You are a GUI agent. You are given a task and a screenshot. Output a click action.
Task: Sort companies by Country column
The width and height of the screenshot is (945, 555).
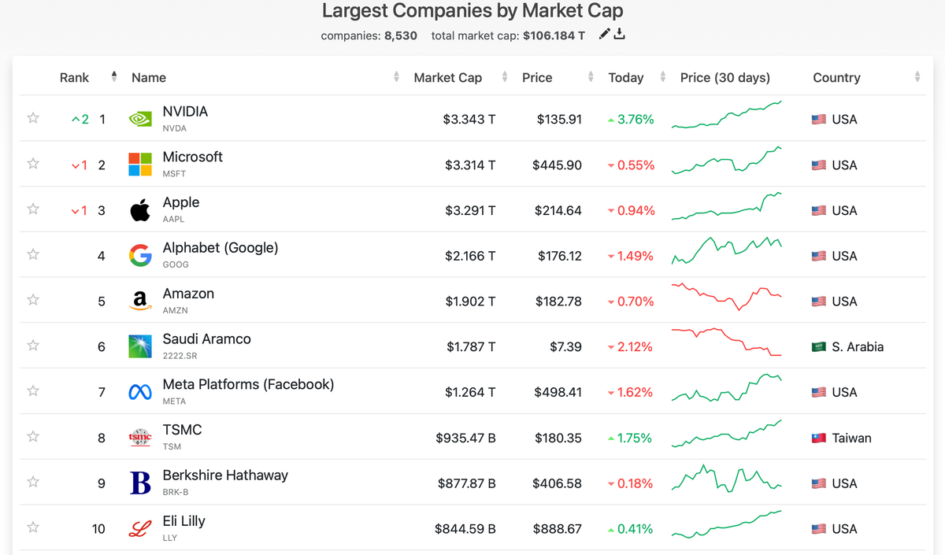[836, 77]
